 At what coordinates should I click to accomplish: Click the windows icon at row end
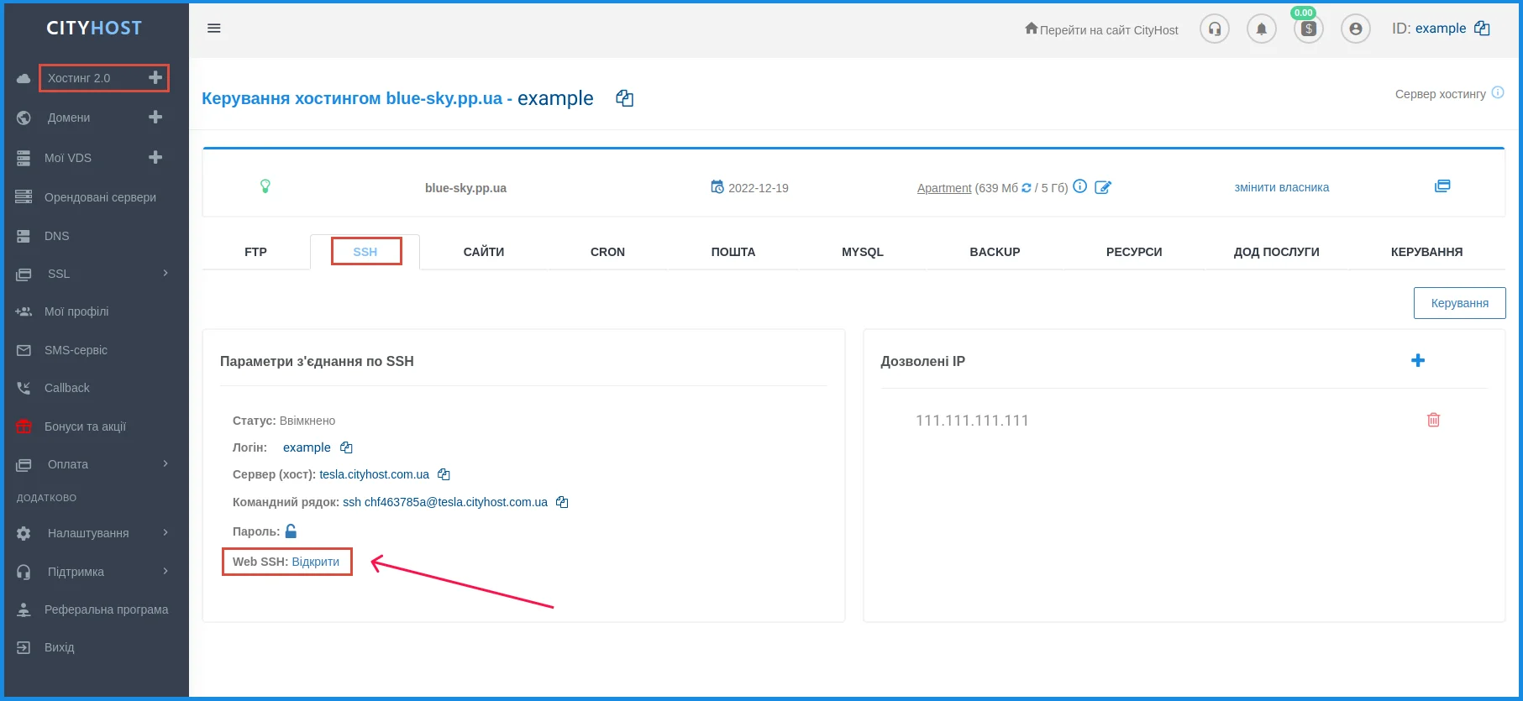[1442, 186]
